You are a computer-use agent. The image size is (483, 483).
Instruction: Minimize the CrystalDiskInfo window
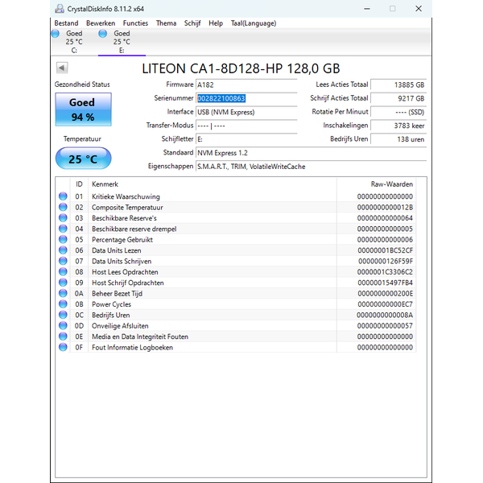[367, 9]
